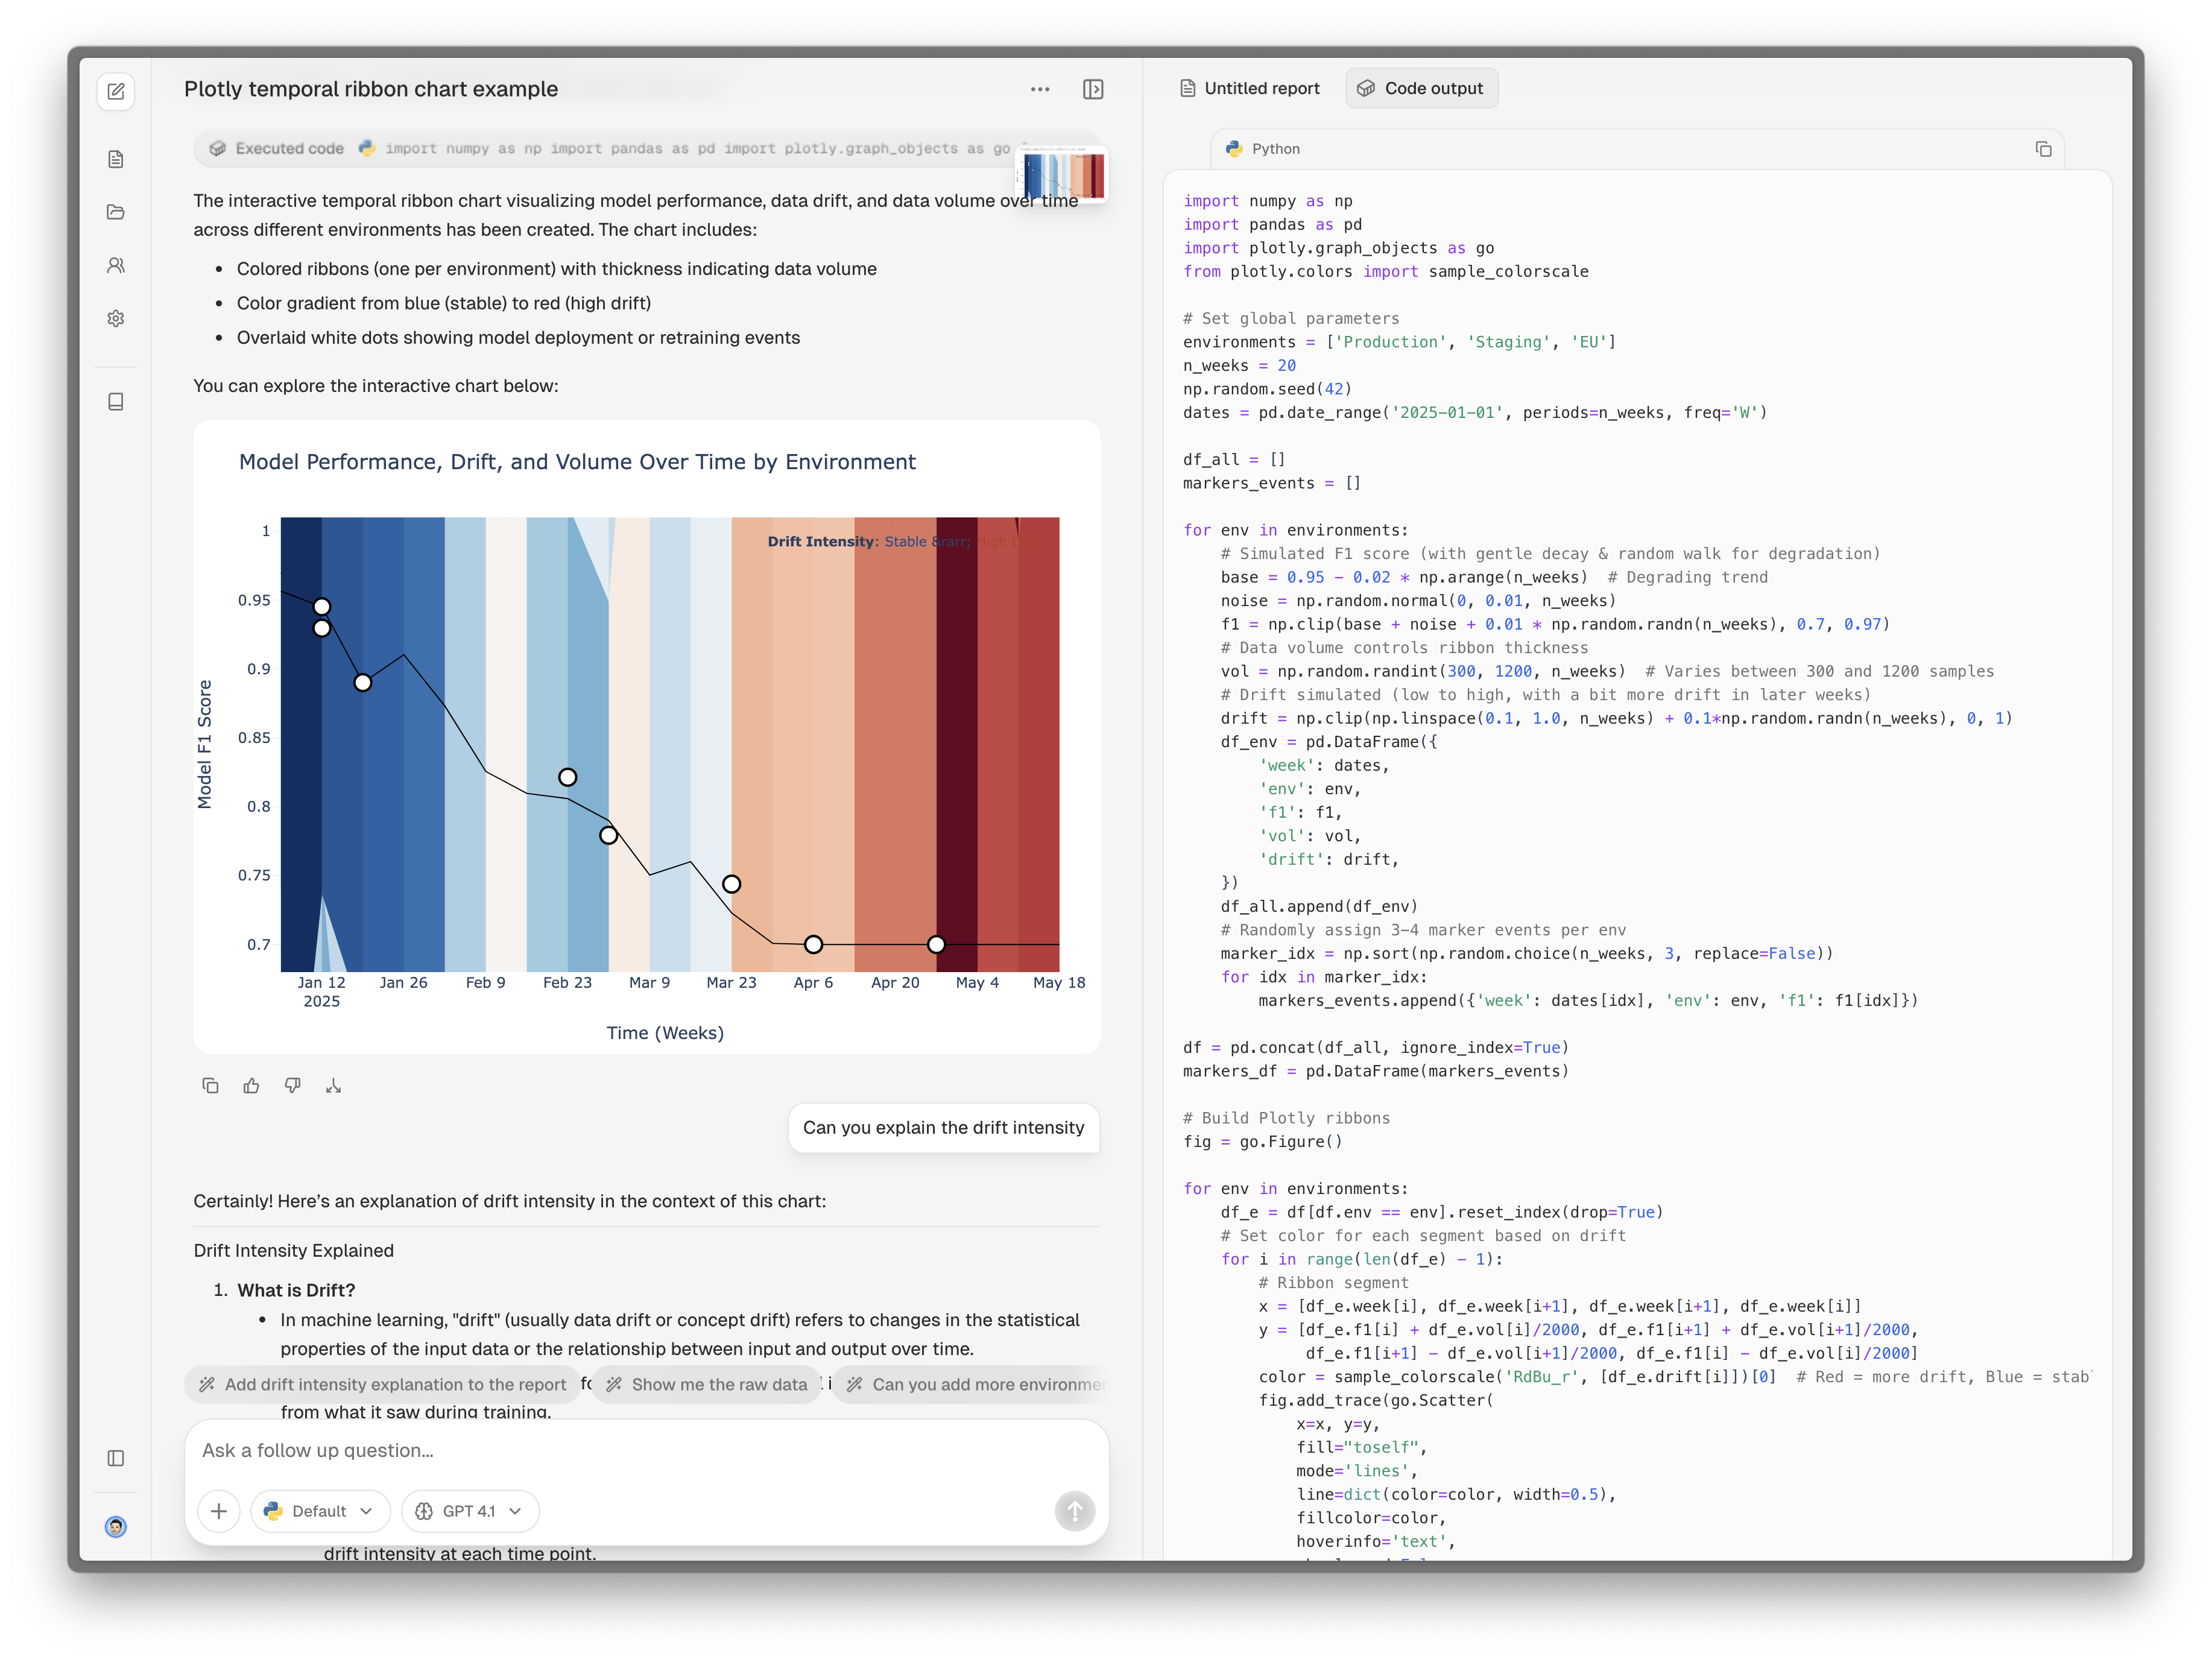Image resolution: width=2212 pixels, height=1662 pixels.
Task: Click Add drift intensity explanation suggestion
Action: pyautogui.click(x=383, y=1384)
